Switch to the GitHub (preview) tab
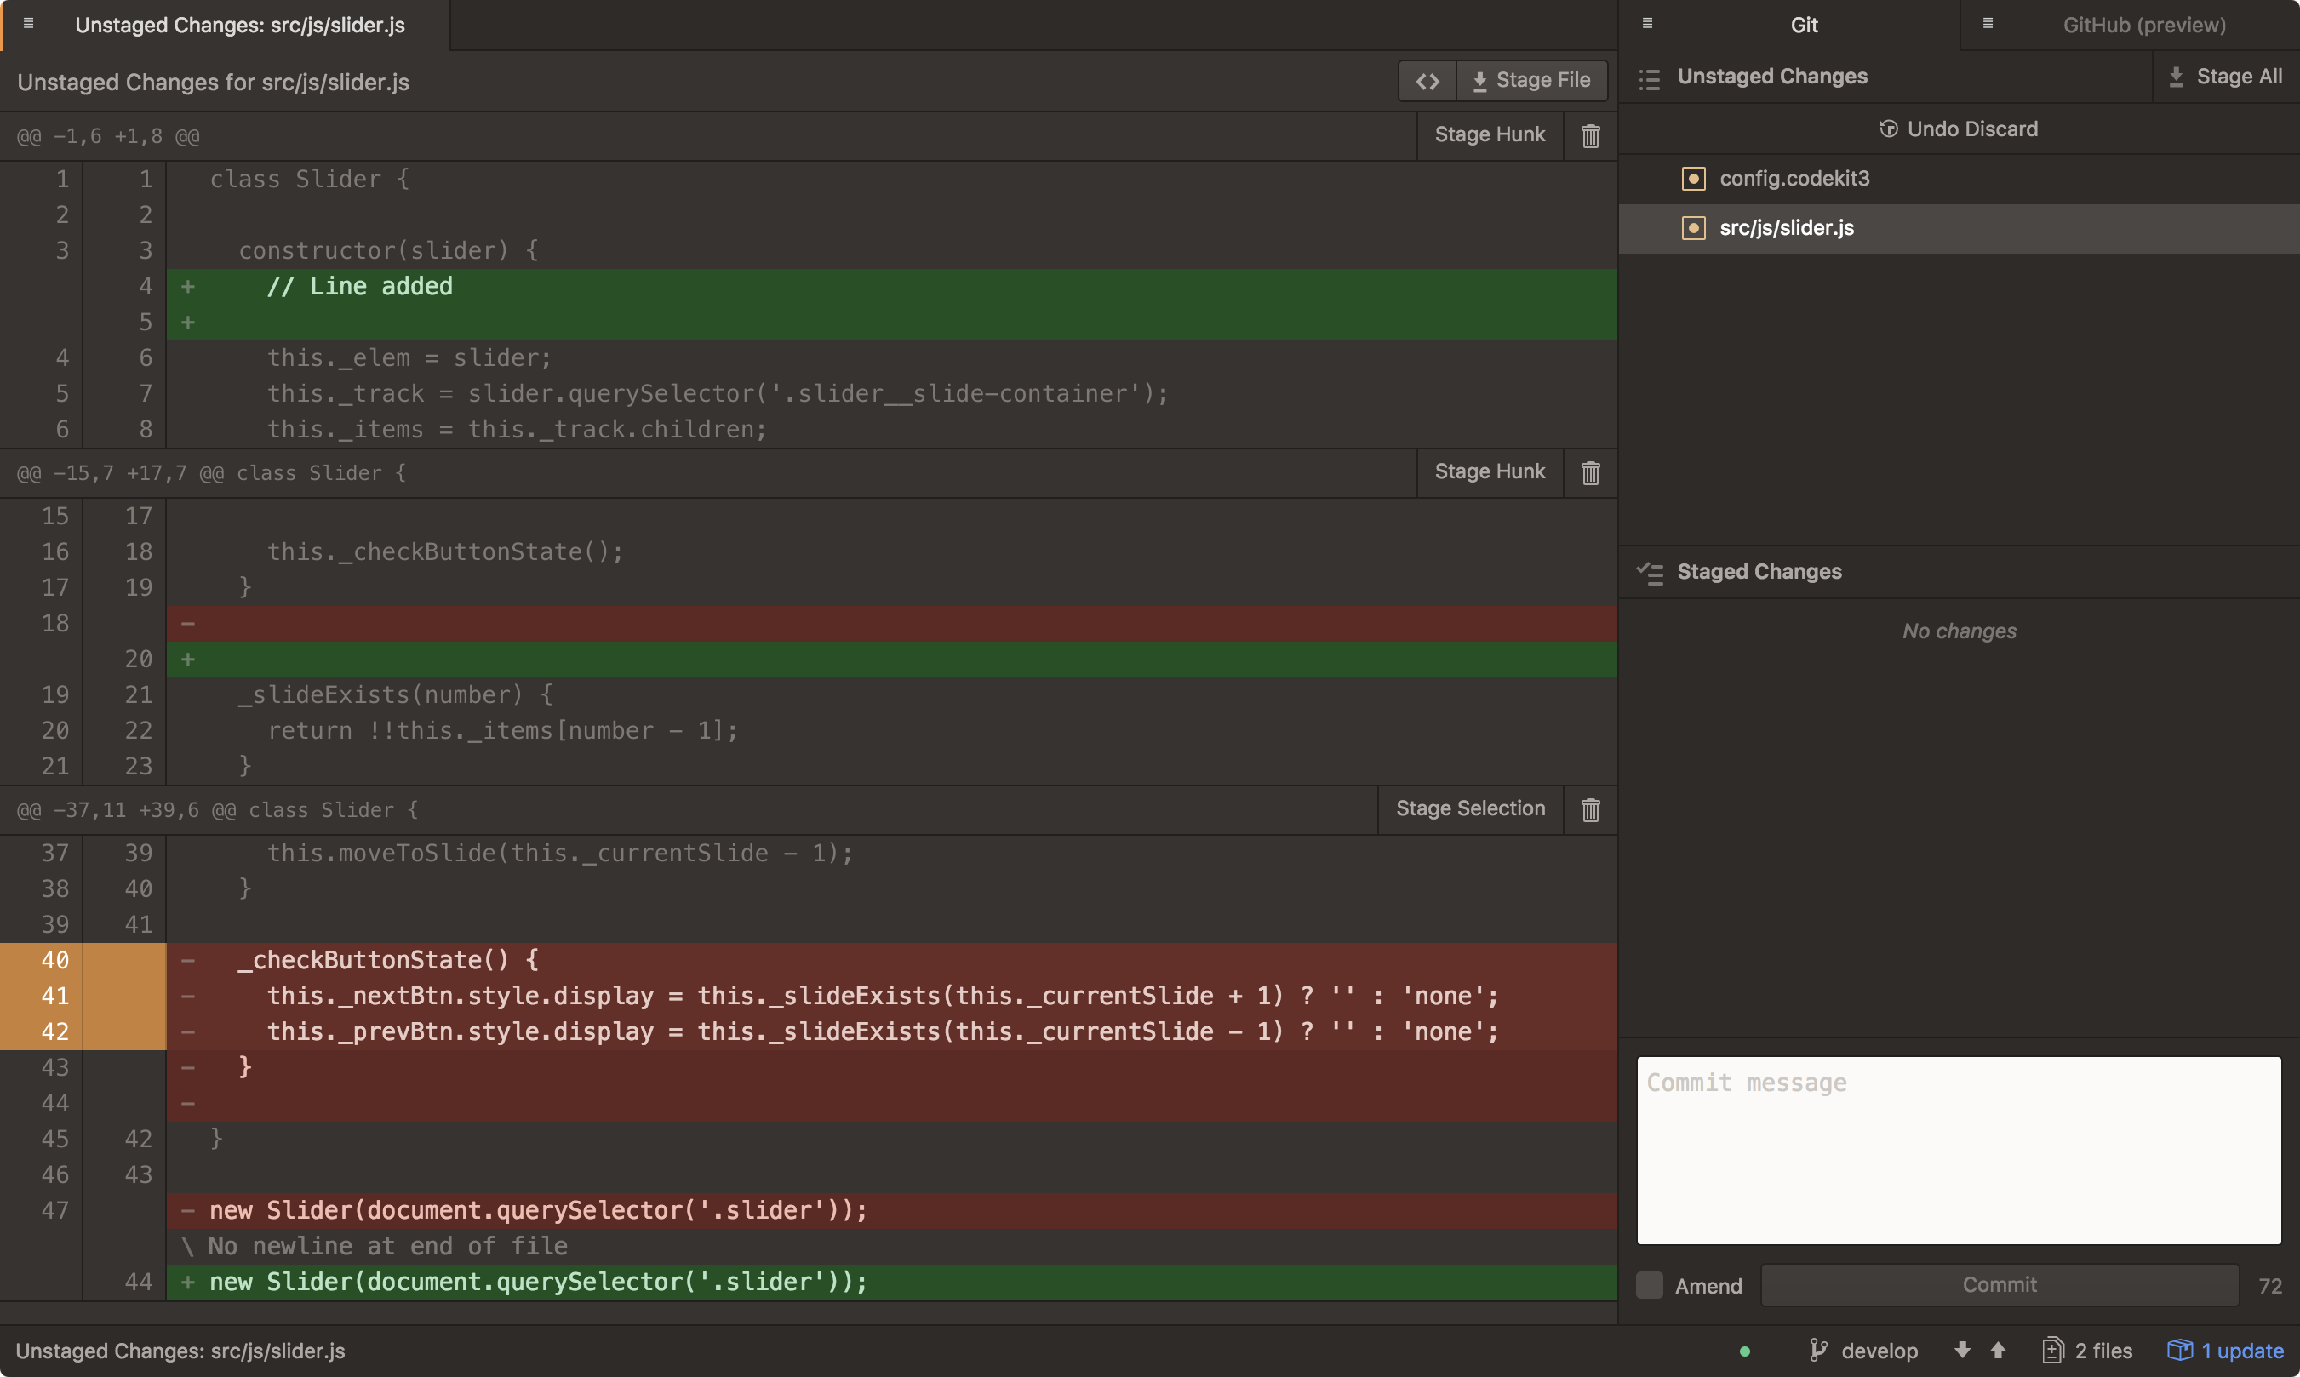Image resolution: width=2300 pixels, height=1377 pixels. [2143, 25]
